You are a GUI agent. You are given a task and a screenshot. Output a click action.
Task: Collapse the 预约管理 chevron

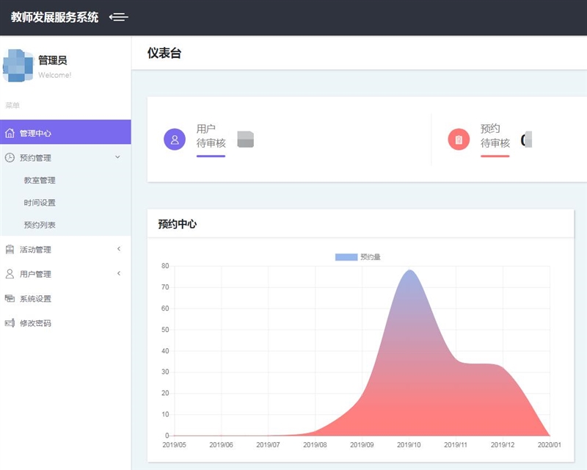tap(118, 156)
